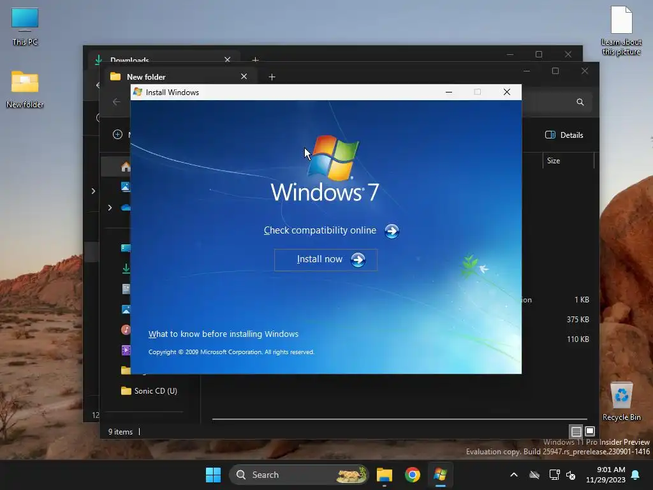Open Videos purple icon in quick access
This screenshot has width=653, height=490.
(126, 350)
